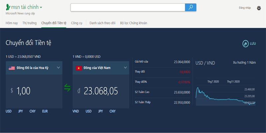Click the Chuyển đổi Tiền tệ page heading
Image resolution: width=266 pixels, height=133 pixels.
[x=29, y=43]
